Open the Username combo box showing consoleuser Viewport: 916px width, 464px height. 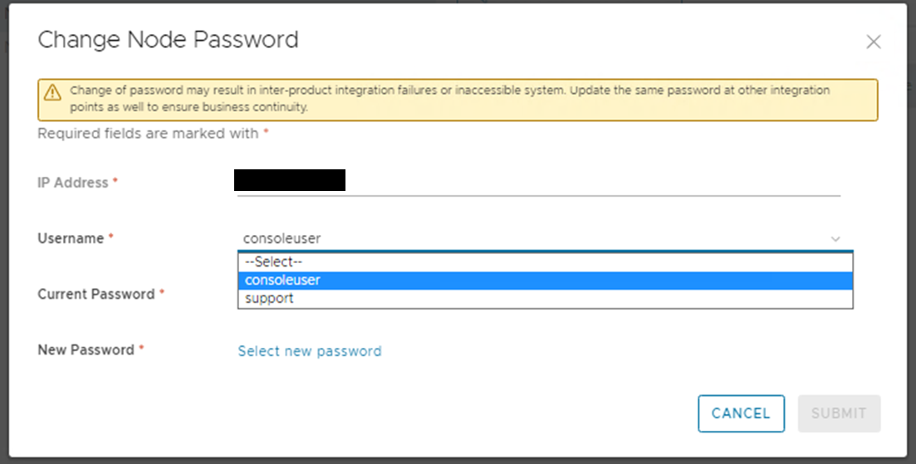[539, 239]
